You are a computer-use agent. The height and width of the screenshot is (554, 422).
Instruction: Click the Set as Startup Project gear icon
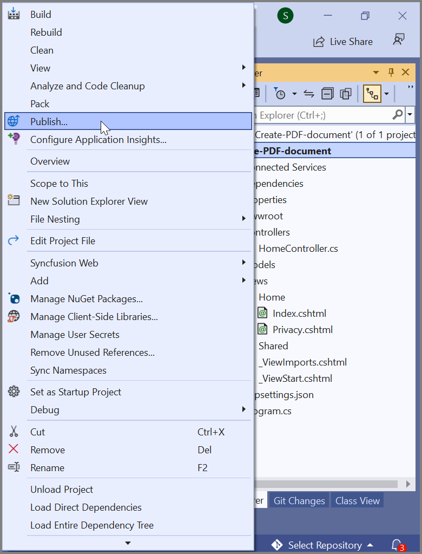14,392
